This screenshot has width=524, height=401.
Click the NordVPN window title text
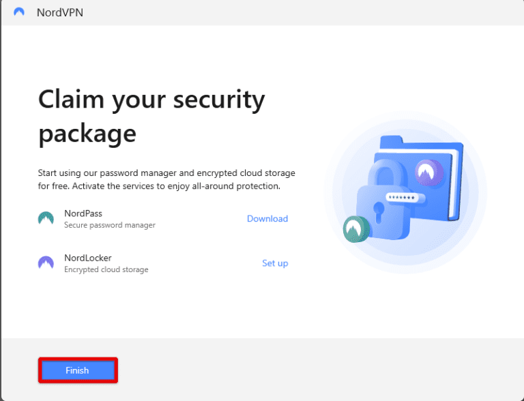pyautogui.click(x=60, y=12)
